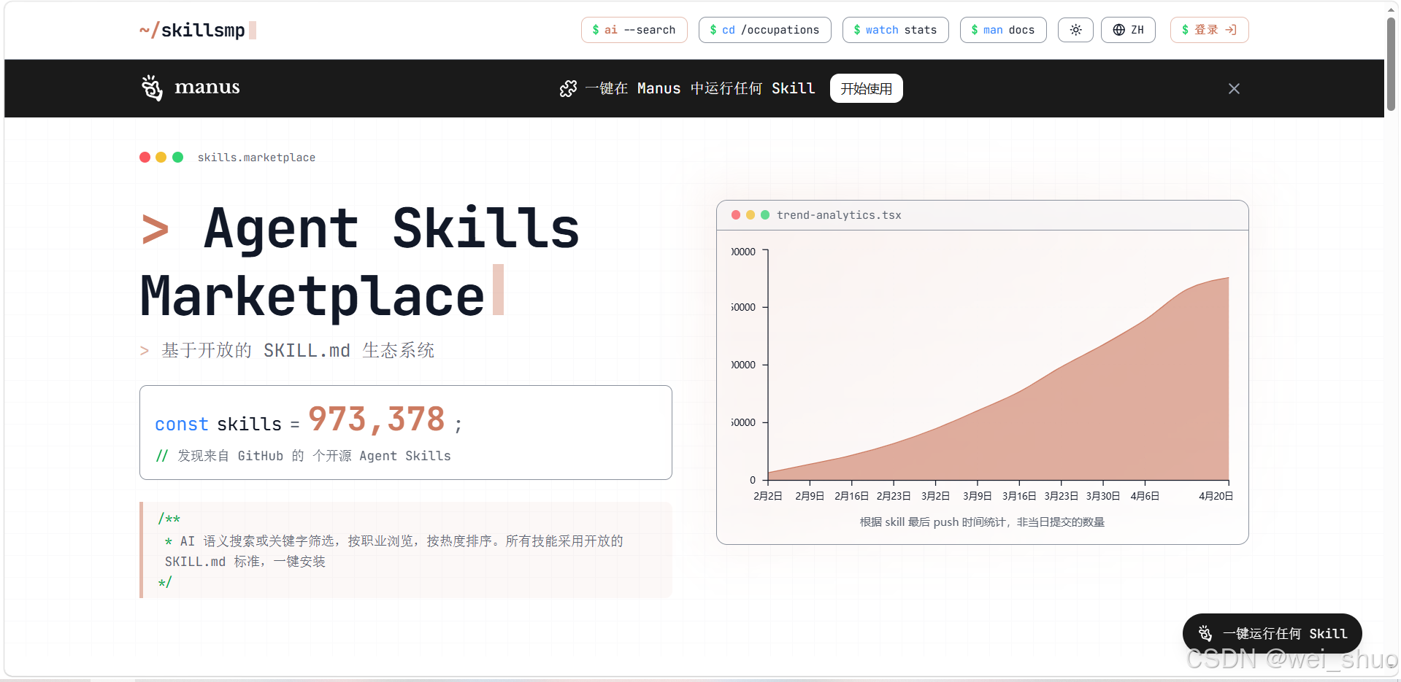Click the chart caption 根据 skill 最后 push 时间统计
This screenshot has height=682, width=1401.
[982, 522]
